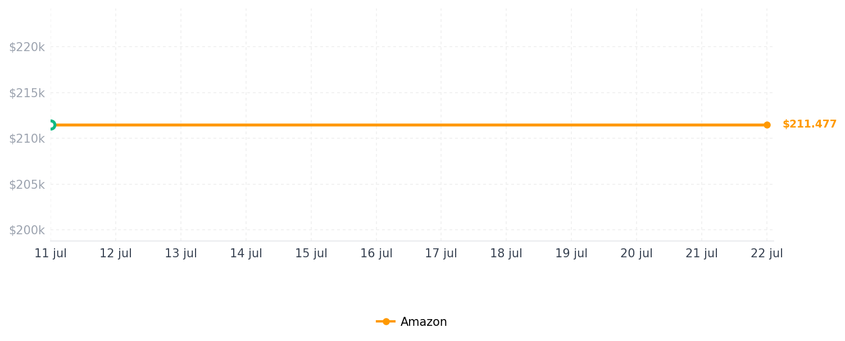Click the $211.477 price label
This screenshot has height=341, width=845.
[x=810, y=124]
